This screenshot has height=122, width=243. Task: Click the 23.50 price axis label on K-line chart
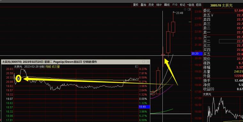198,12
